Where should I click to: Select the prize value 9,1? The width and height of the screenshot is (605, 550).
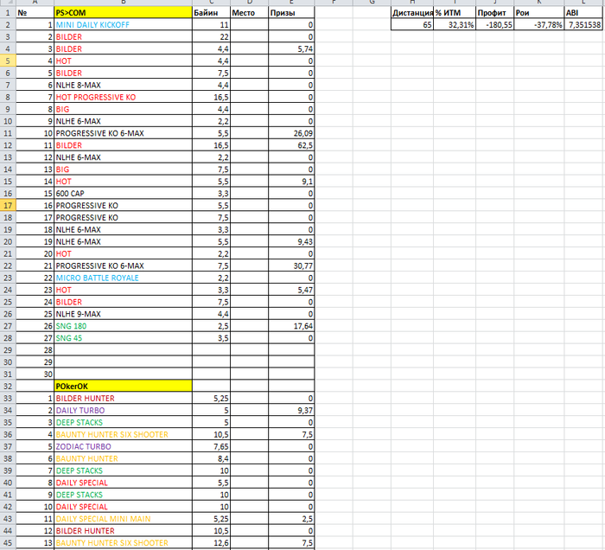[x=291, y=181]
